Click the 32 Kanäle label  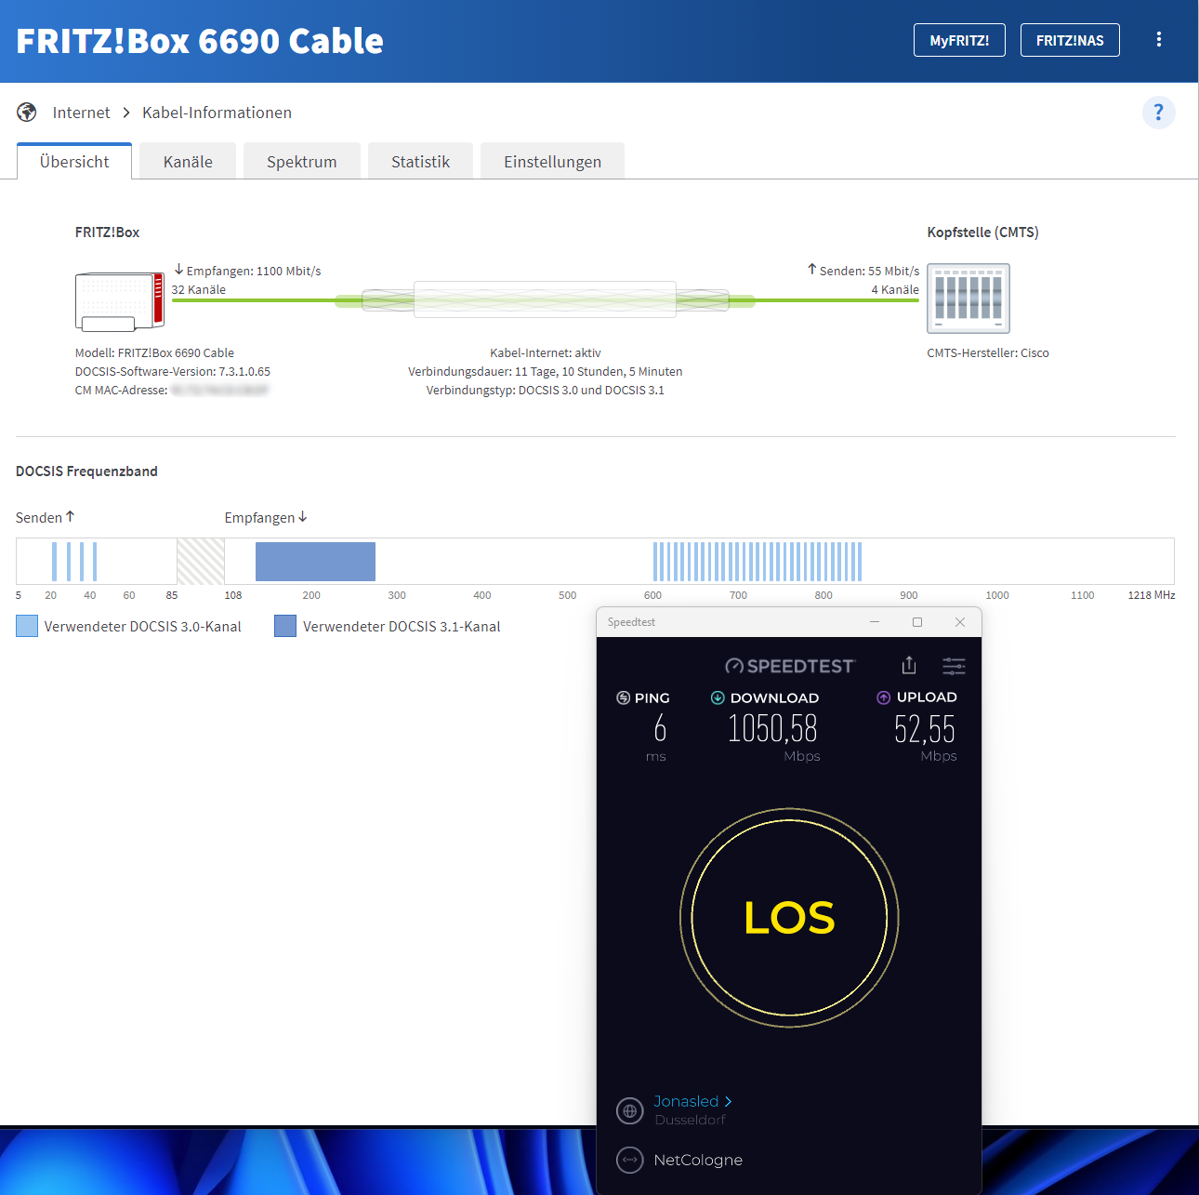click(198, 289)
